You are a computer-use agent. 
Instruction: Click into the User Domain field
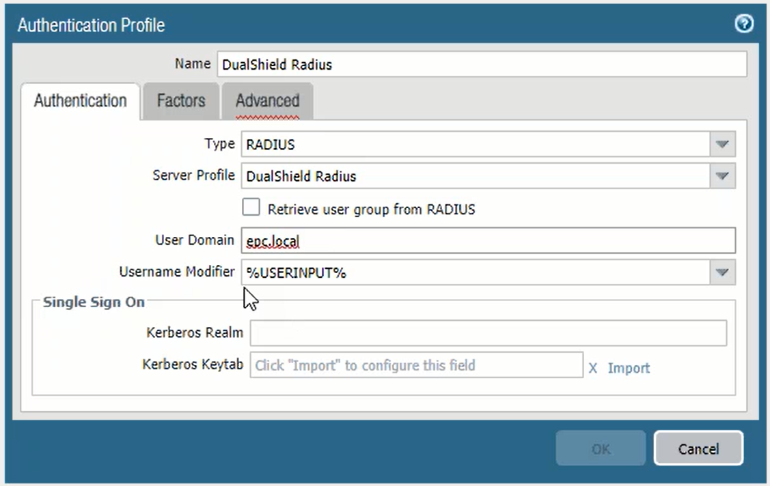pos(488,241)
